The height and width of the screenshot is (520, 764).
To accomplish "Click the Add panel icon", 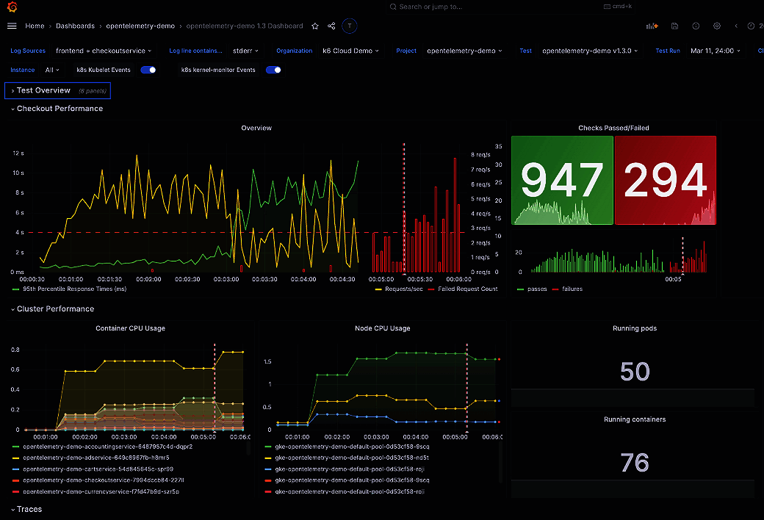I will 652,26.
